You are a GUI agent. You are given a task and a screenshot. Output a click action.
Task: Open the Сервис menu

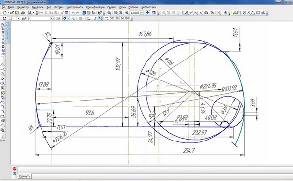click(x=112, y=7)
